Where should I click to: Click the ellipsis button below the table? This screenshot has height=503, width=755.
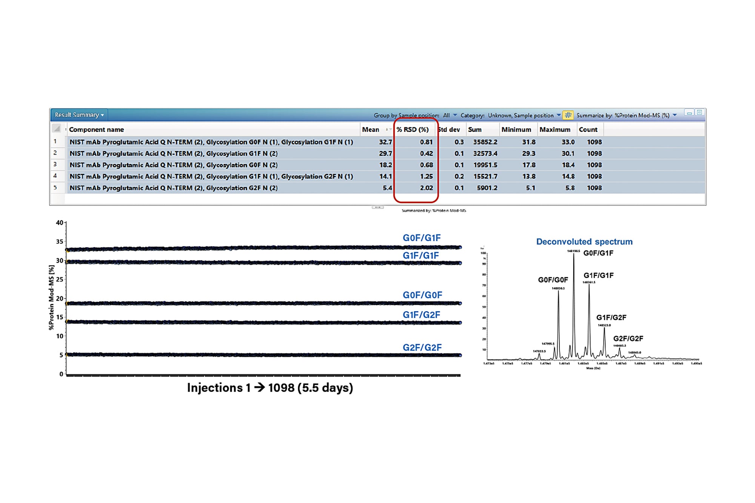[377, 206]
